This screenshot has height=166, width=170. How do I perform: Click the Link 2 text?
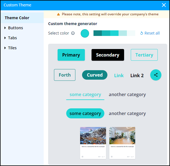tap(137, 75)
